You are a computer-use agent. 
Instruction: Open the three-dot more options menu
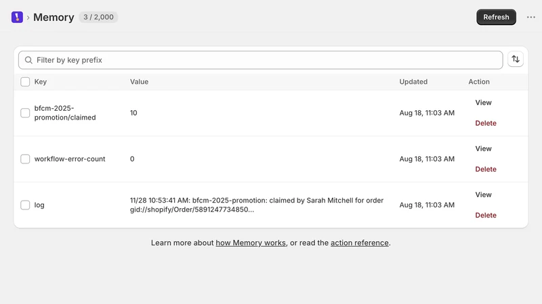coord(531,18)
